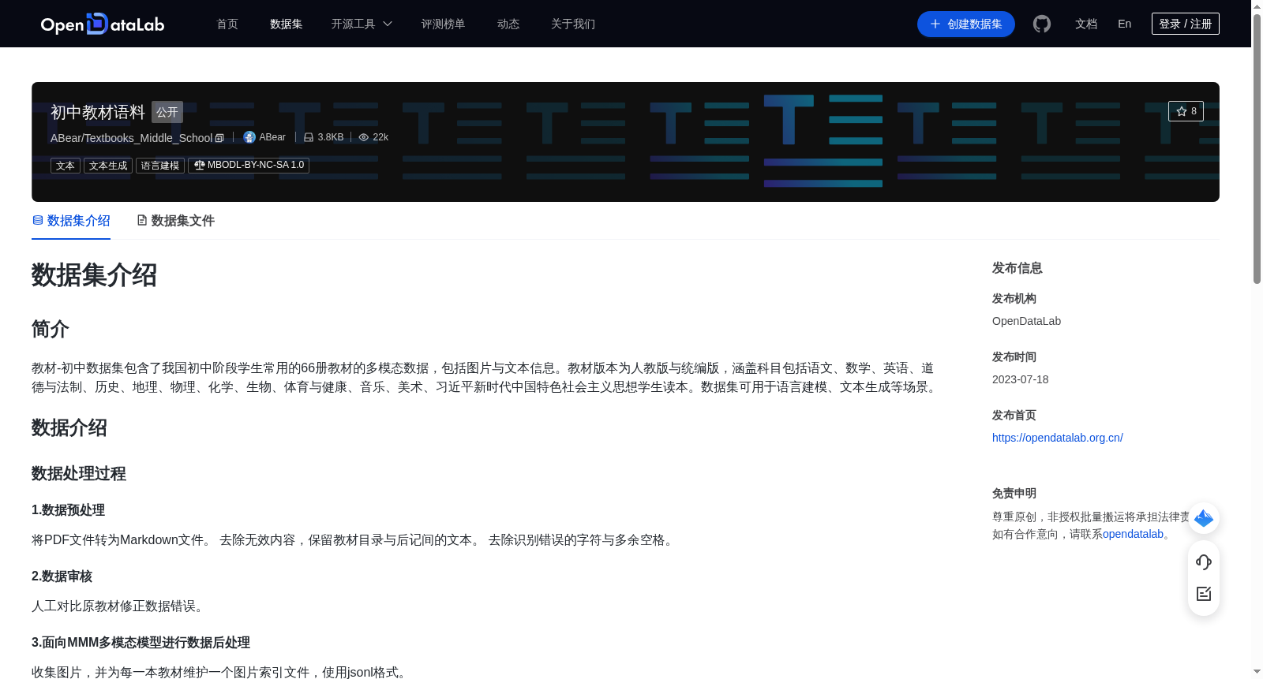The width and height of the screenshot is (1263, 679).
Task: Open the OpenDataLab logo home link
Action: [x=103, y=24]
